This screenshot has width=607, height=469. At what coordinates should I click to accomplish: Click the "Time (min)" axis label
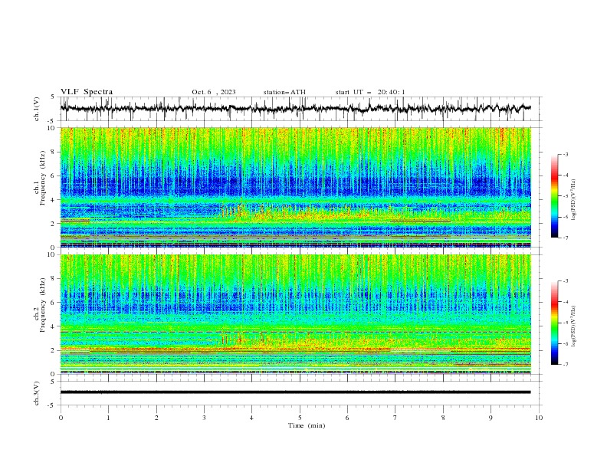click(307, 425)
